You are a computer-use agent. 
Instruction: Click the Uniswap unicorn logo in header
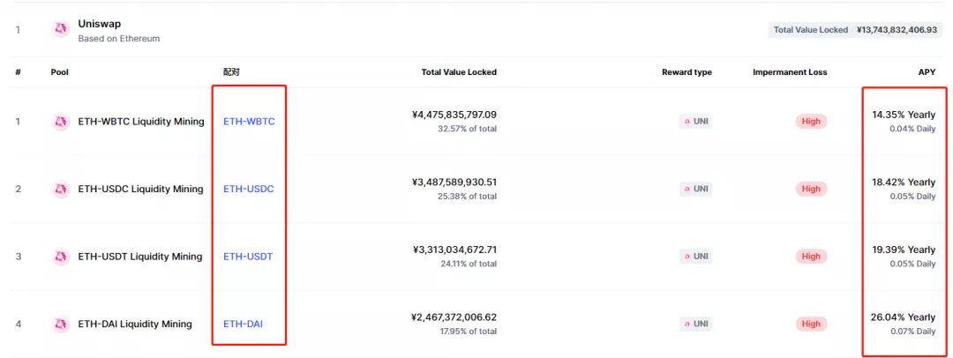(x=62, y=28)
